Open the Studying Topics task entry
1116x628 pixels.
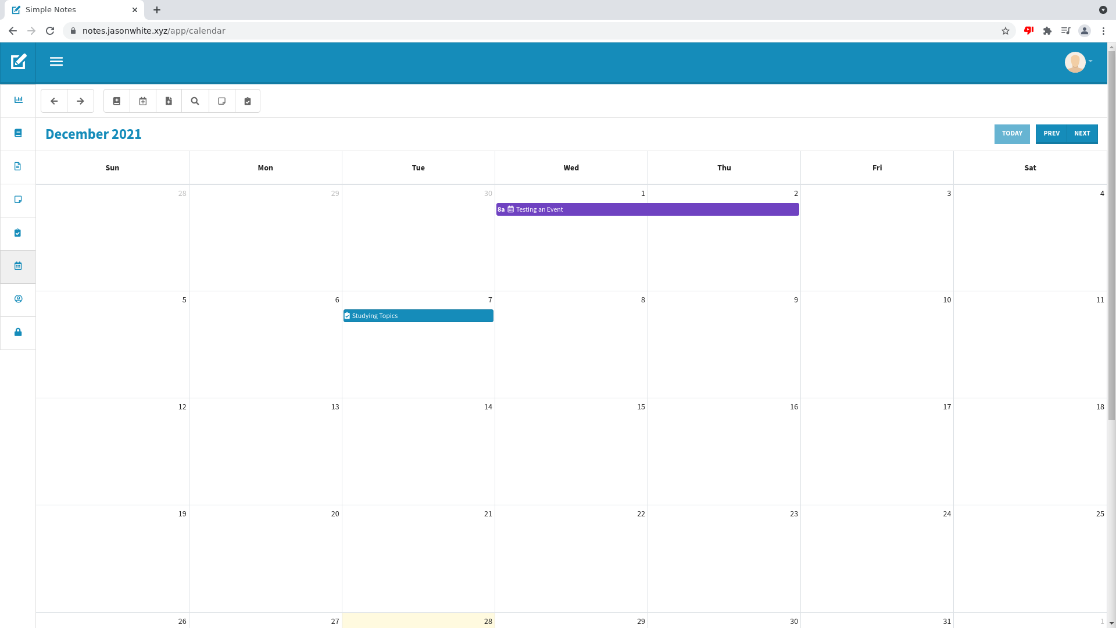click(419, 316)
